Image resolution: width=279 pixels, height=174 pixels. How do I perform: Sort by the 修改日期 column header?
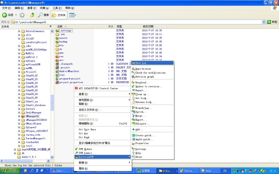[154, 26]
